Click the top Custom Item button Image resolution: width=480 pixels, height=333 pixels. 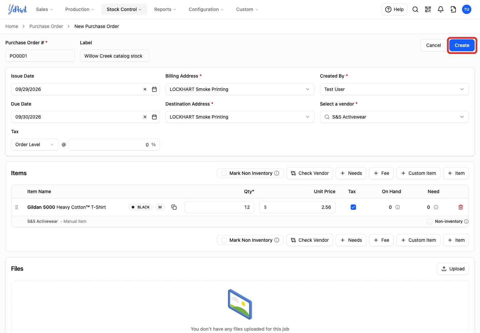coord(418,173)
